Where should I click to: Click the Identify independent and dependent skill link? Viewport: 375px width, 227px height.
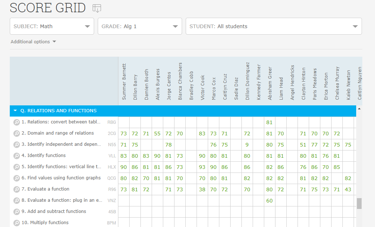coord(61,144)
